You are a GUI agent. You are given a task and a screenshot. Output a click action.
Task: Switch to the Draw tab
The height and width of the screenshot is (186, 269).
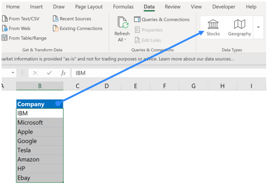click(59, 7)
